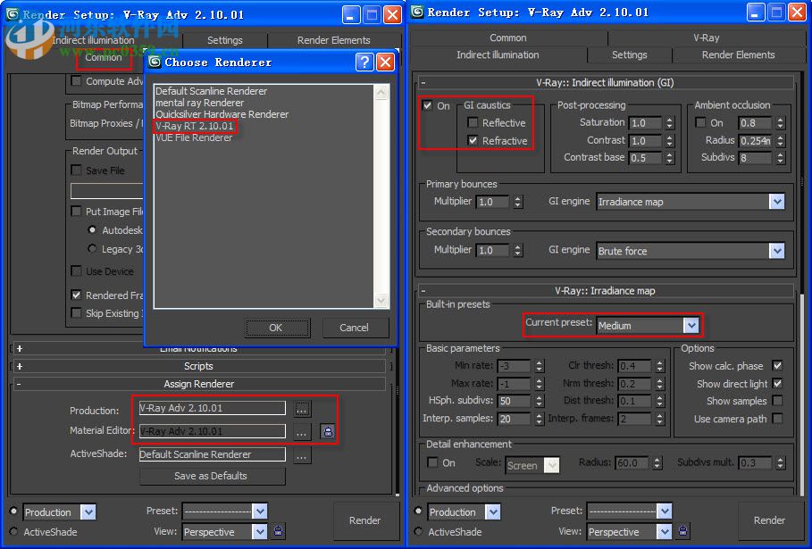This screenshot has width=812, height=549.
Task: Open Settings tab in right window
Action: (630, 54)
